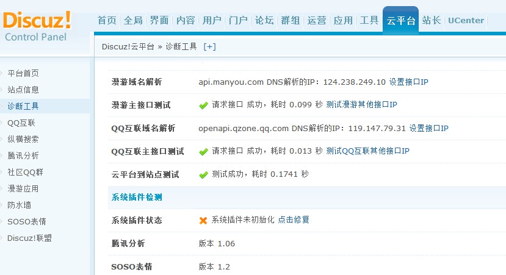Open the 应用 tab
506x275 pixels.
(x=343, y=21)
